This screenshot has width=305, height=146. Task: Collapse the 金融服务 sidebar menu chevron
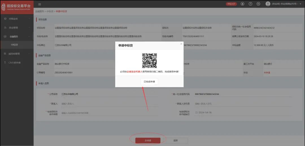tap(29, 36)
